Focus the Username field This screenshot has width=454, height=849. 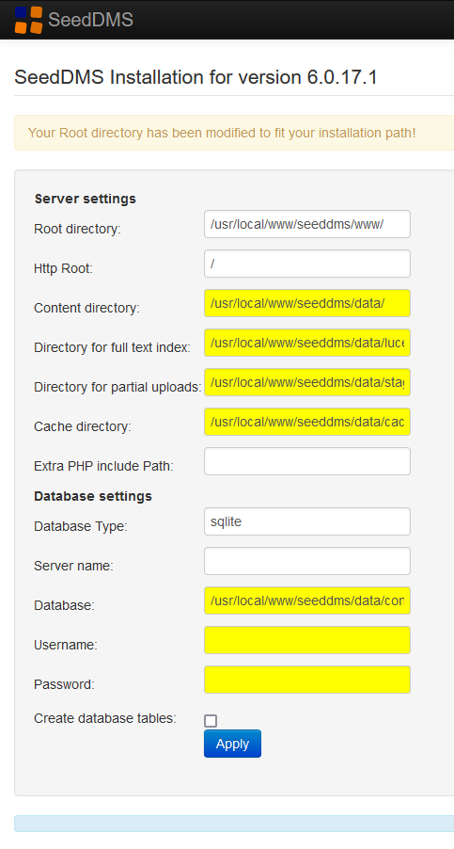tap(307, 640)
